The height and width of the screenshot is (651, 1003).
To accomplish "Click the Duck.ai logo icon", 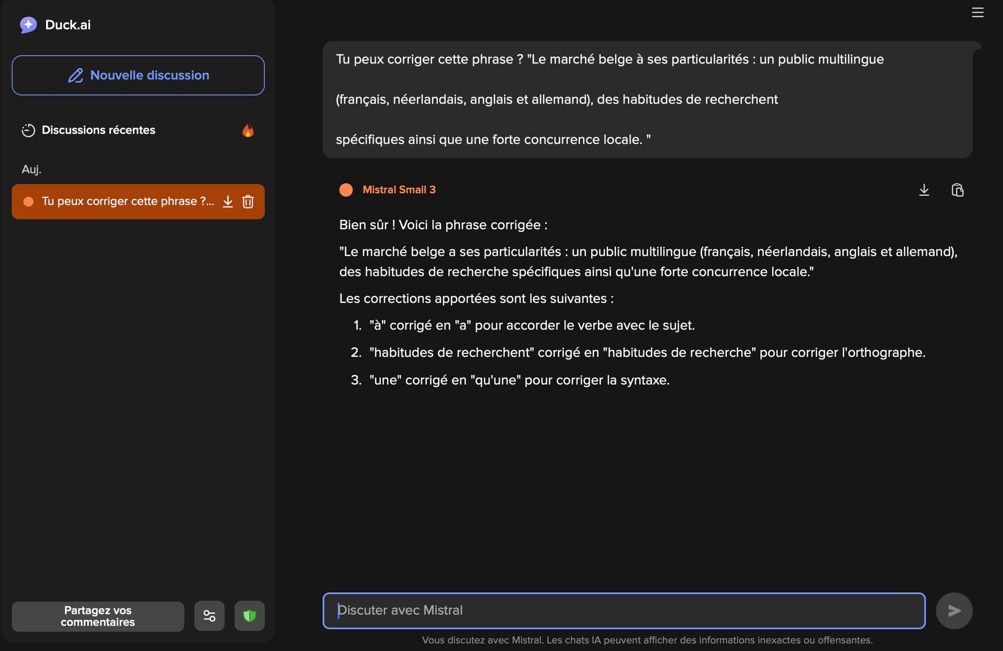I will click(28, 25).
